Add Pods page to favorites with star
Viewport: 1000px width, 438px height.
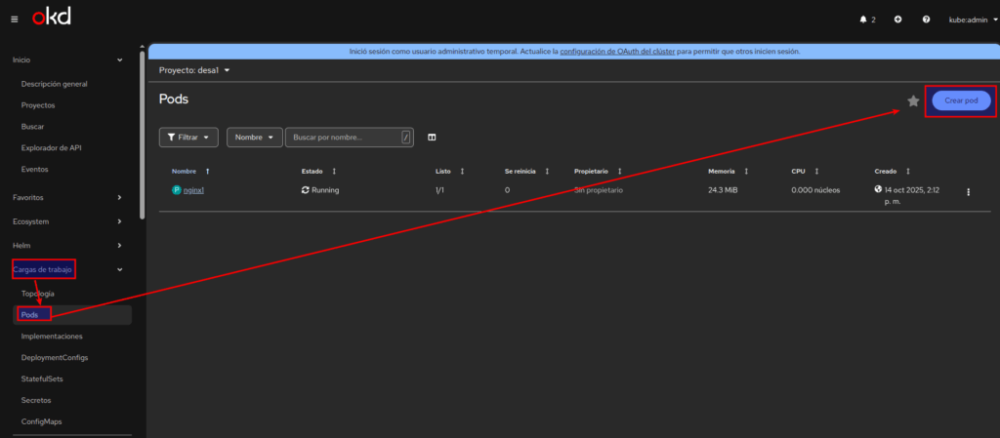point(913,100)
